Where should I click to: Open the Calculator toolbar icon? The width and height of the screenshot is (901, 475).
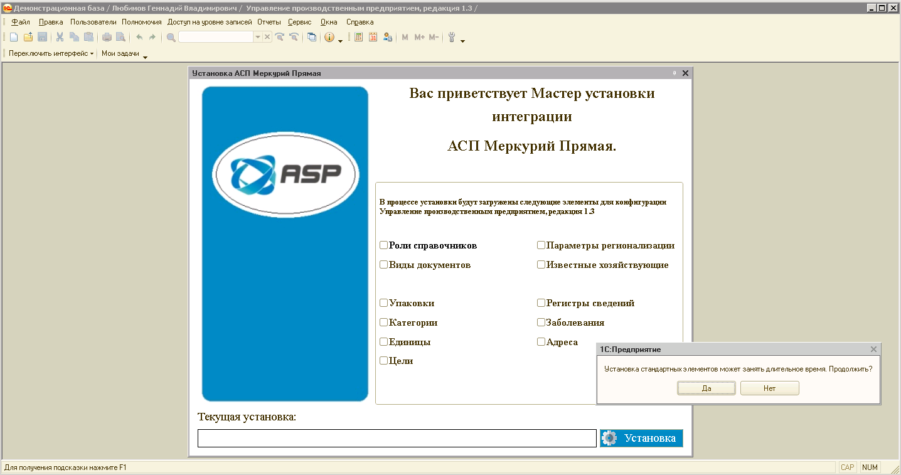click(359, 37)
